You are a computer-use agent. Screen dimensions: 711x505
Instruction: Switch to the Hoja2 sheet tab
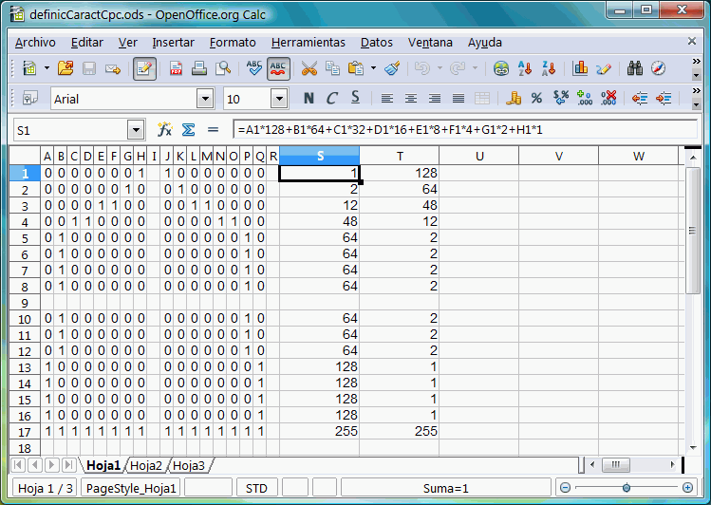coord(146,465)
